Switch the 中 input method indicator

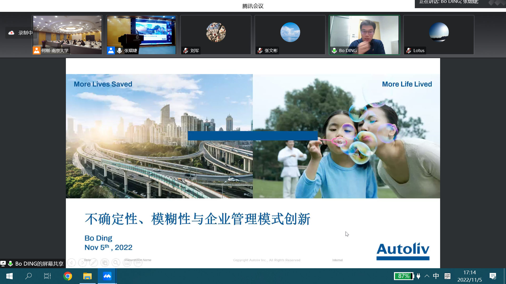[436, 276]
